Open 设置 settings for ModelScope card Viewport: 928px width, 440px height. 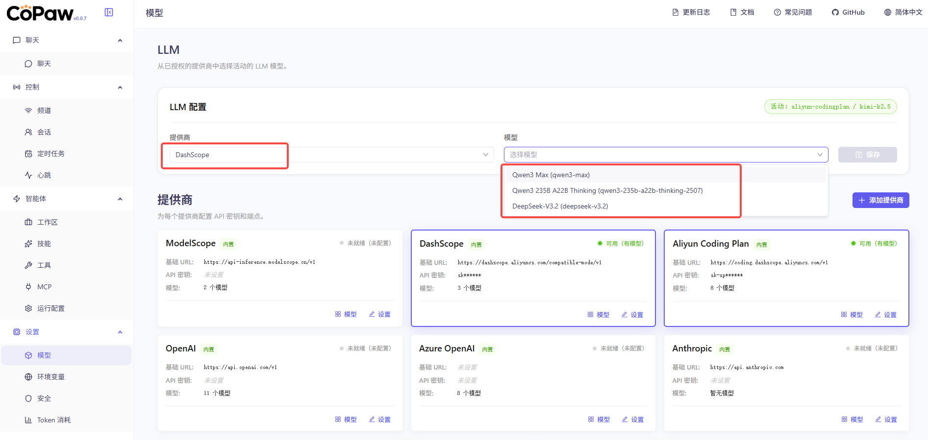click(379, 314)
